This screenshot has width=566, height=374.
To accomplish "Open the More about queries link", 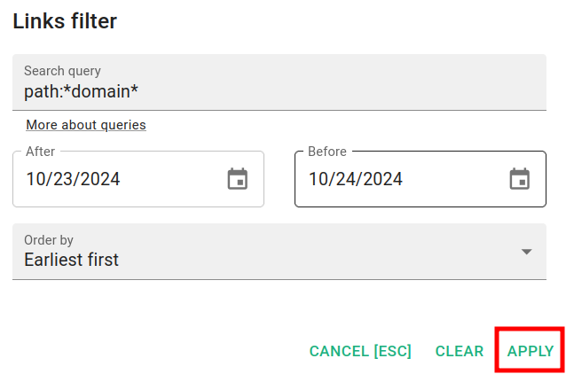I will (x=86, y=125).
